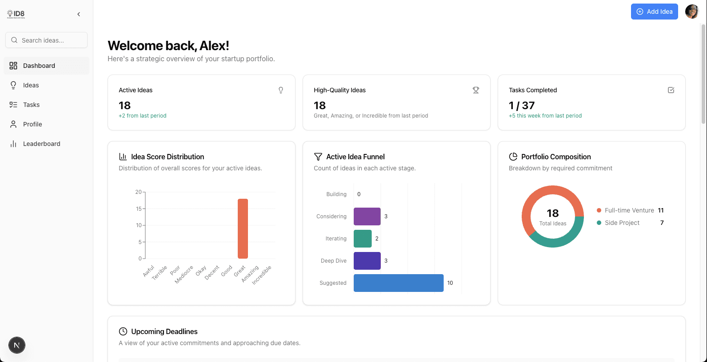Click the Full-time Venture orange legend dot
The height and width of the screenshot is (362, 707).
(x=599, y=210)
